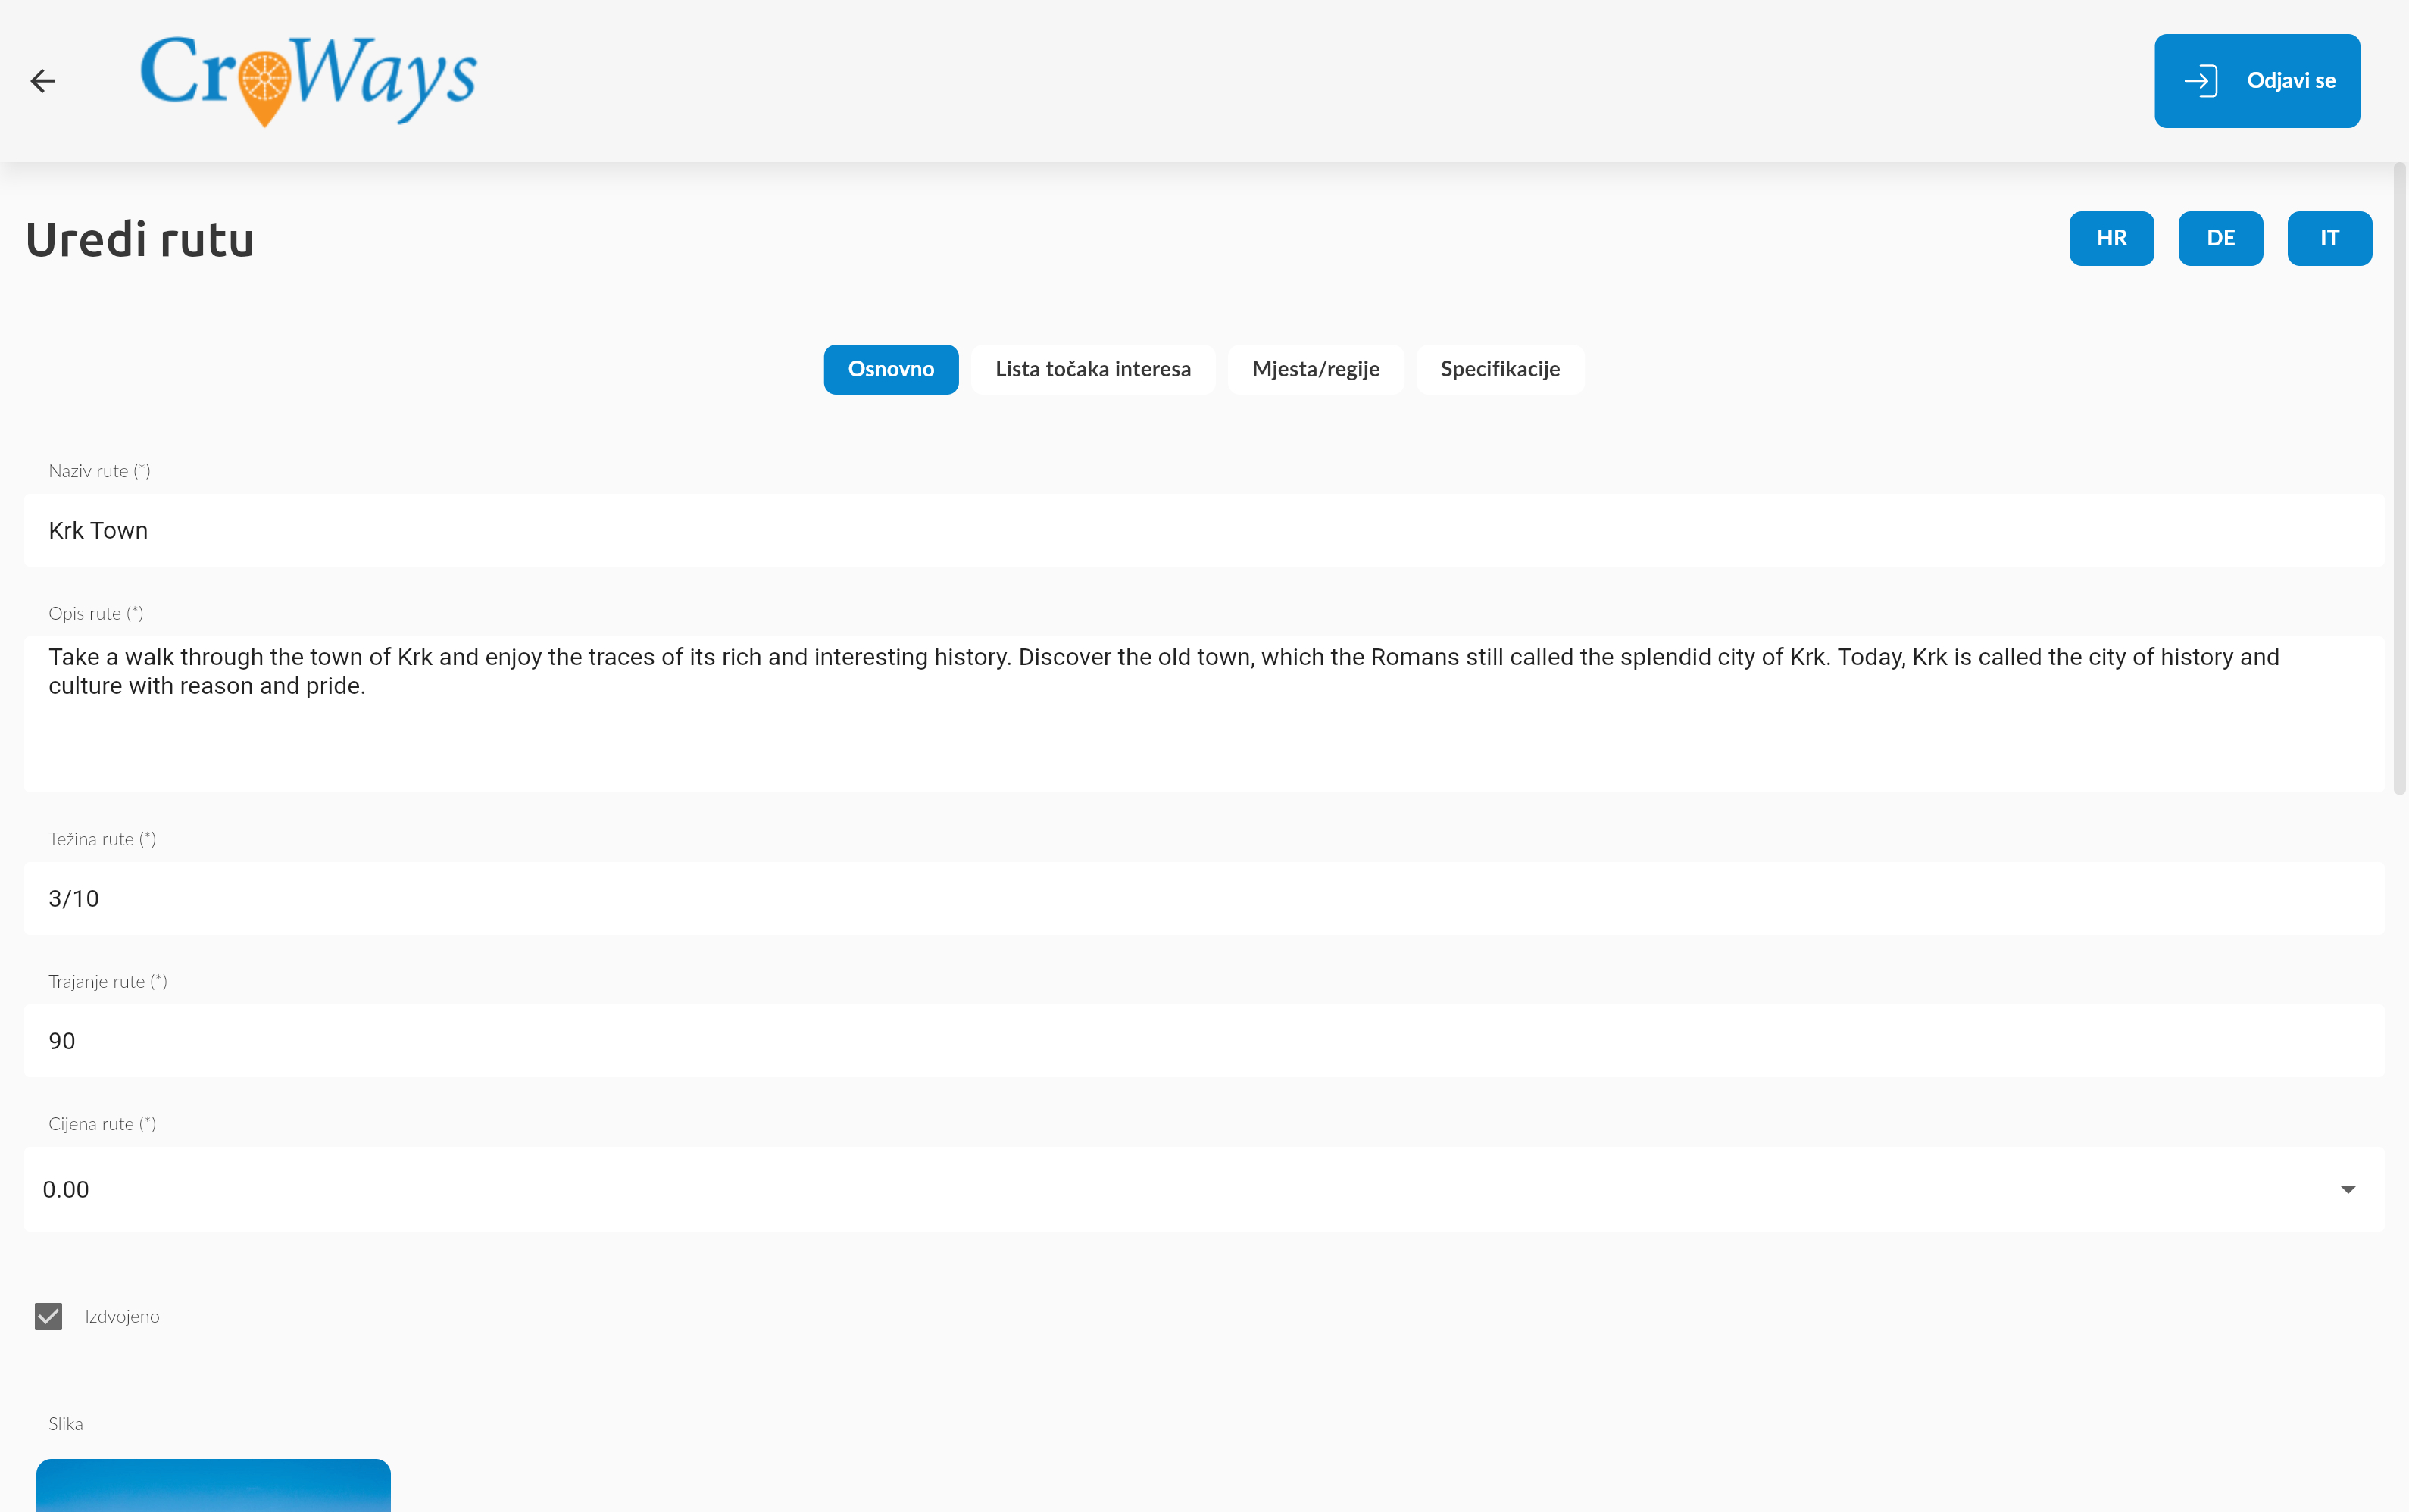Click the back arrow icon
The image size is (2409, 1512).
click(x=42, y=81)
